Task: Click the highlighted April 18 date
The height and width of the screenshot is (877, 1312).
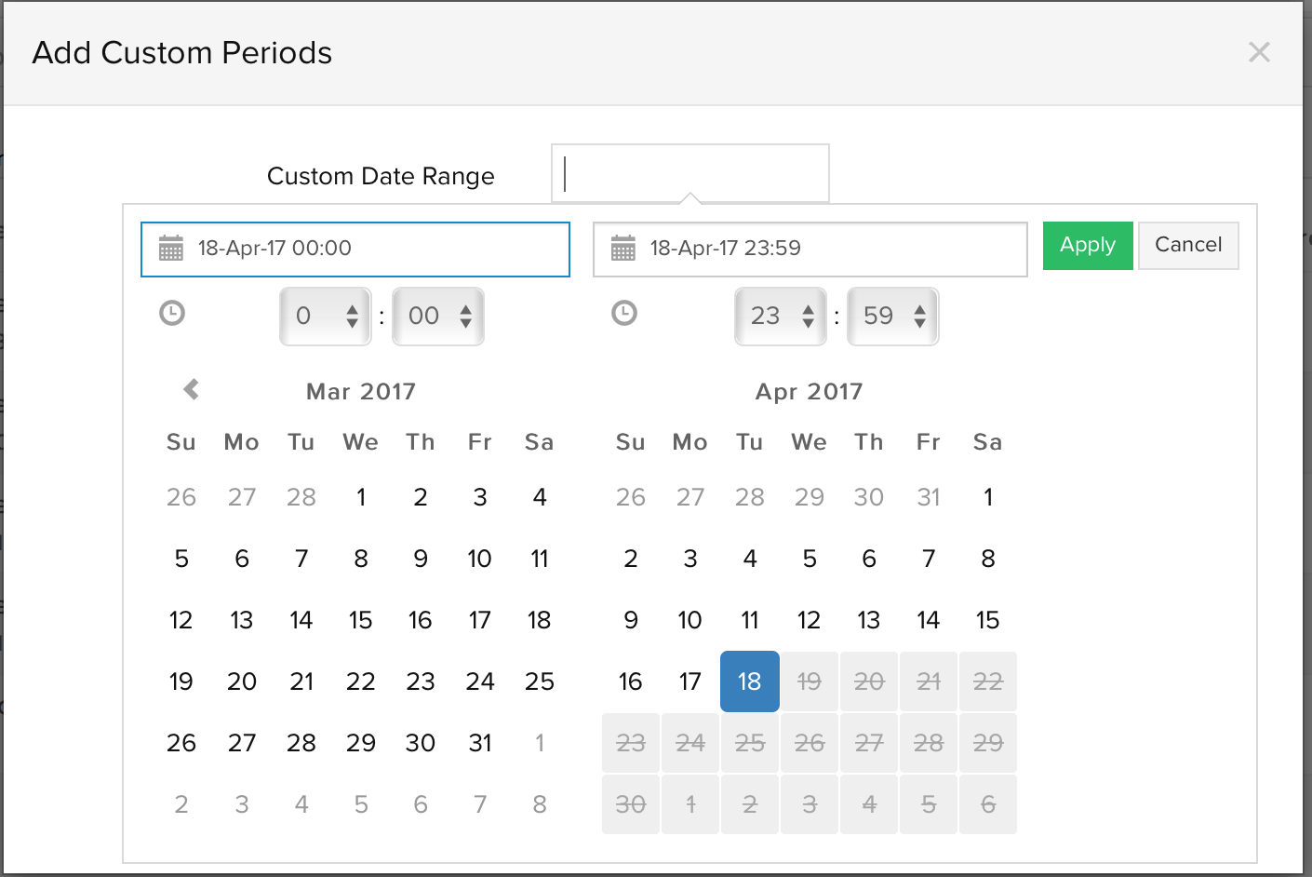Action: coord(749,681)
